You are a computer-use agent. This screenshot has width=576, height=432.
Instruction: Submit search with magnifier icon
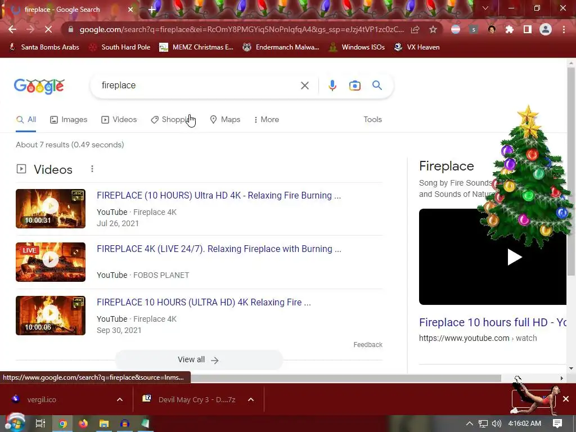(377, 85)
